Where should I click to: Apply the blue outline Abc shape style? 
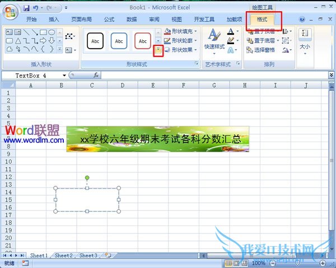[x=119, y=41]
